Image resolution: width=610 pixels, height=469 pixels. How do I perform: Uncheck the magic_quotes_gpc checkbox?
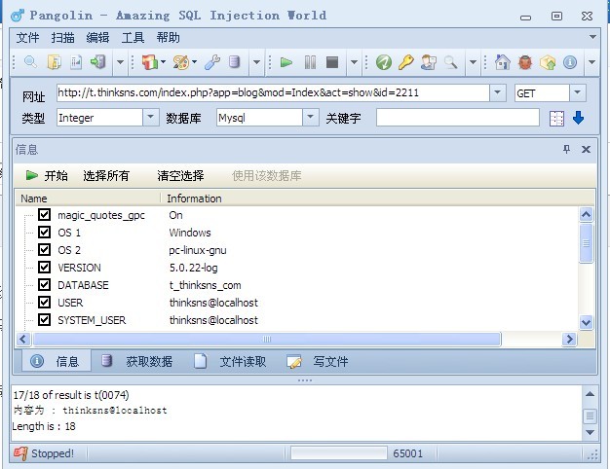click(45, 214)
